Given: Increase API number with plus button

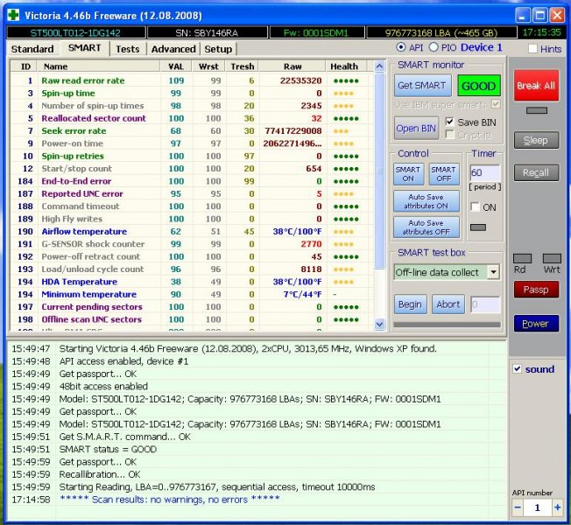Looking at the screenshot, I should tap(557, 507).
